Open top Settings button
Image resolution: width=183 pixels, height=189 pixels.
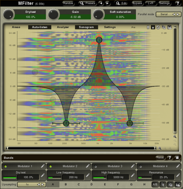164,3
